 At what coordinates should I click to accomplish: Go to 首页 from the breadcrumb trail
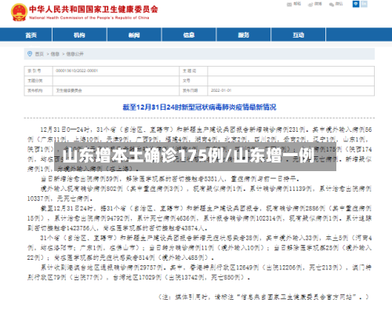pyautogui.click(x=39, y=54)
